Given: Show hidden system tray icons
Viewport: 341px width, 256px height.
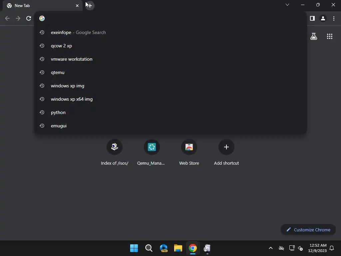Looking at the screenshot, I should pos(270,248).
